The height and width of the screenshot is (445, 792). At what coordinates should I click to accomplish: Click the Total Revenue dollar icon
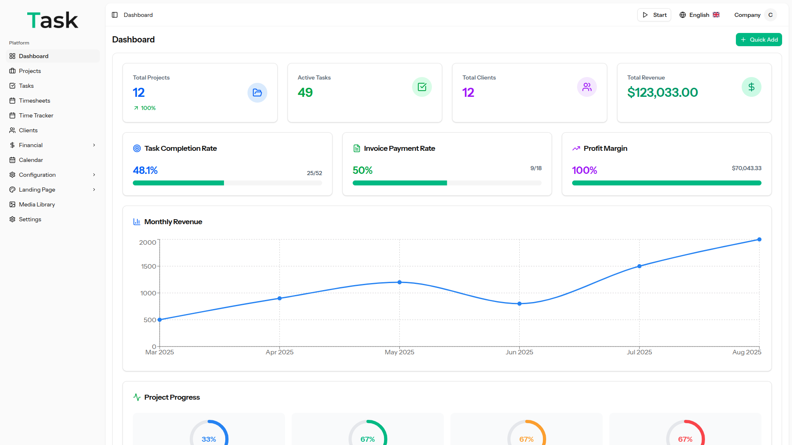pos(751,87)
